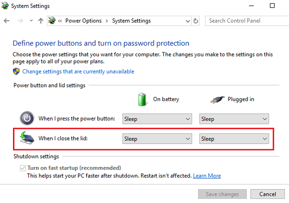Open Change settings that are currently unavailable
289x203 pixels.
pyautogui.click(x=78, y=72)
